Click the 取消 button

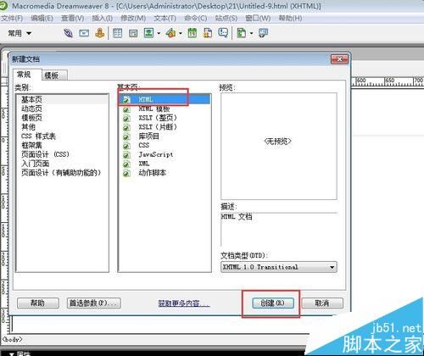(322, 303)
